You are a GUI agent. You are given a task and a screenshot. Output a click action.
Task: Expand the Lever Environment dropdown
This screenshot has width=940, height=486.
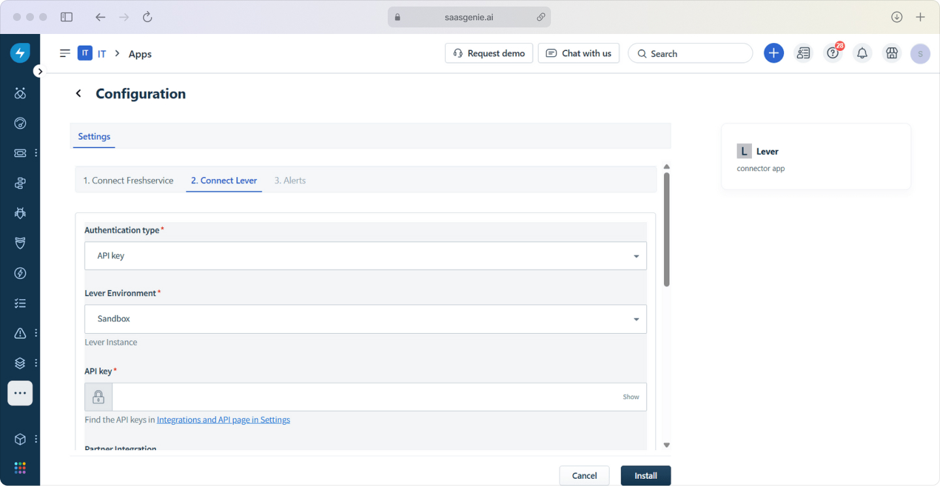coord(636,319)
